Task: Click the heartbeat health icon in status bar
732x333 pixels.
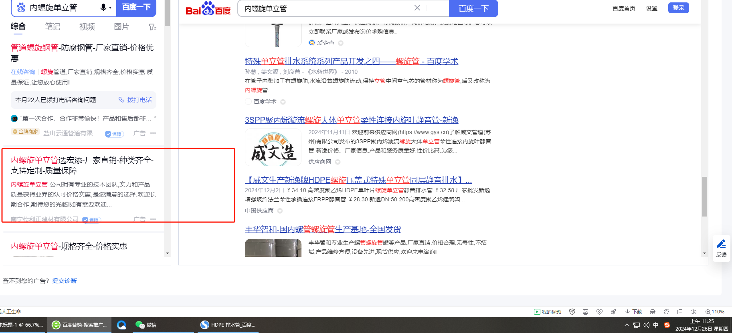Action: click(x=599, y=312)
